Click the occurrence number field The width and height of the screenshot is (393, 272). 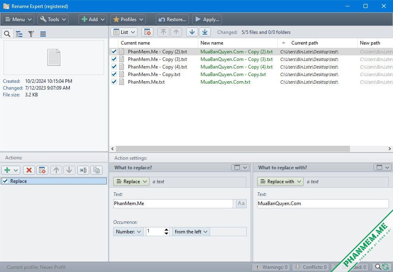click(x=155, y=232)
